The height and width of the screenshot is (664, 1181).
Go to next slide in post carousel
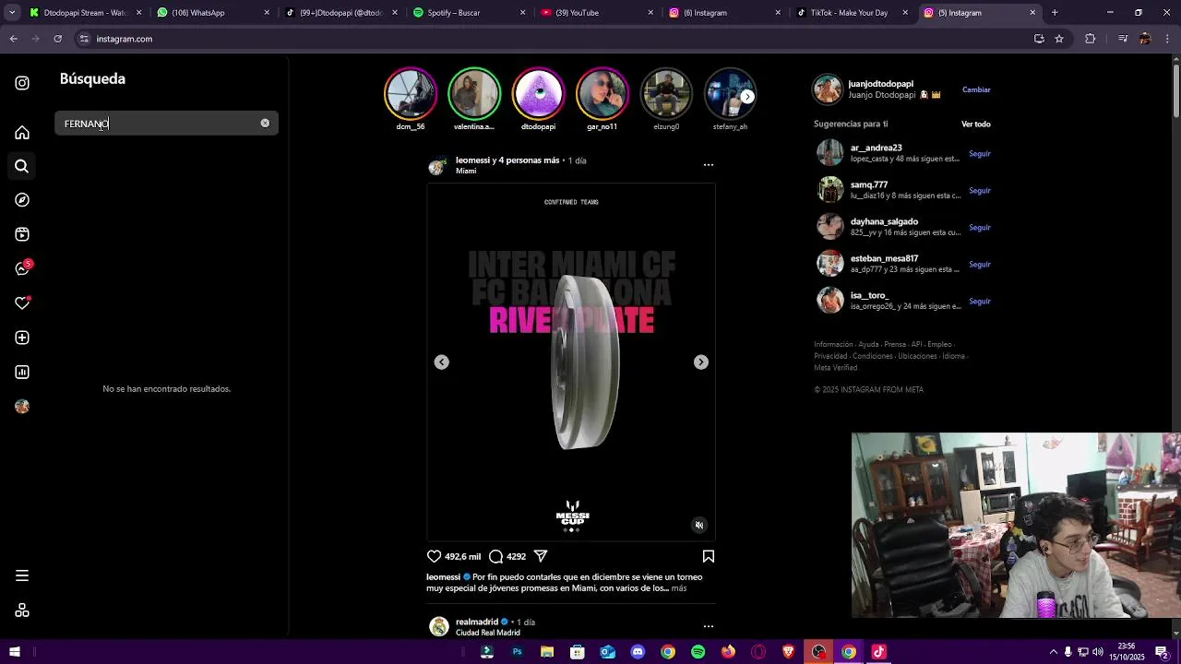701,362
